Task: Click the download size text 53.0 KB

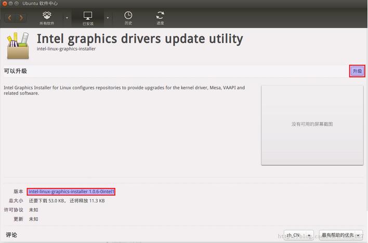Action: [56, 201]
